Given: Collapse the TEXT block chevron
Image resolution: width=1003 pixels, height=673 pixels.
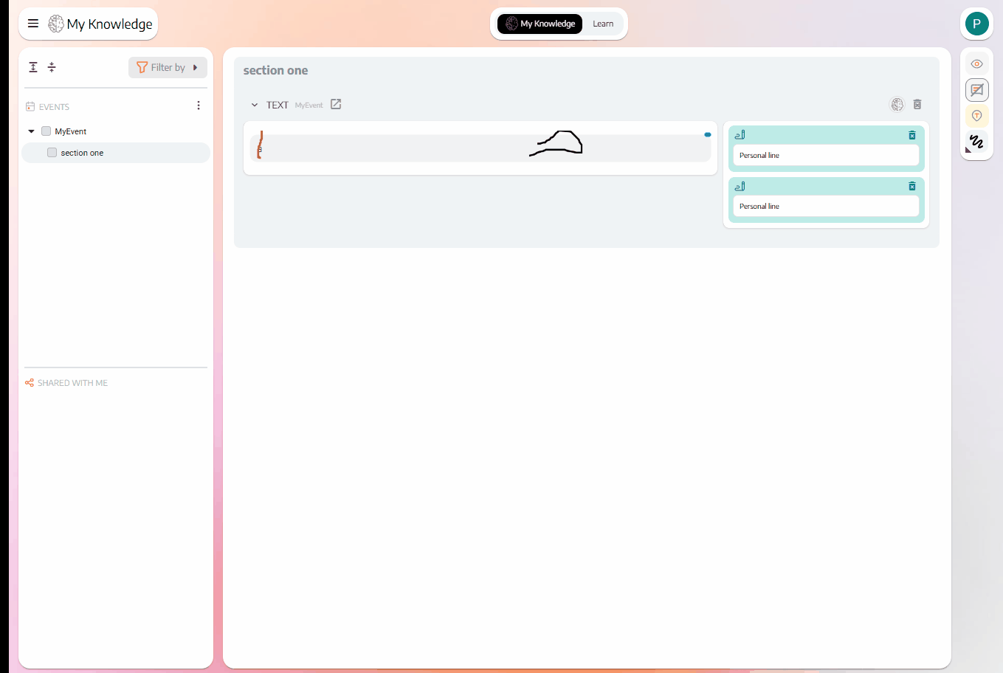Looking at the screenshot, I should (255, 105).
